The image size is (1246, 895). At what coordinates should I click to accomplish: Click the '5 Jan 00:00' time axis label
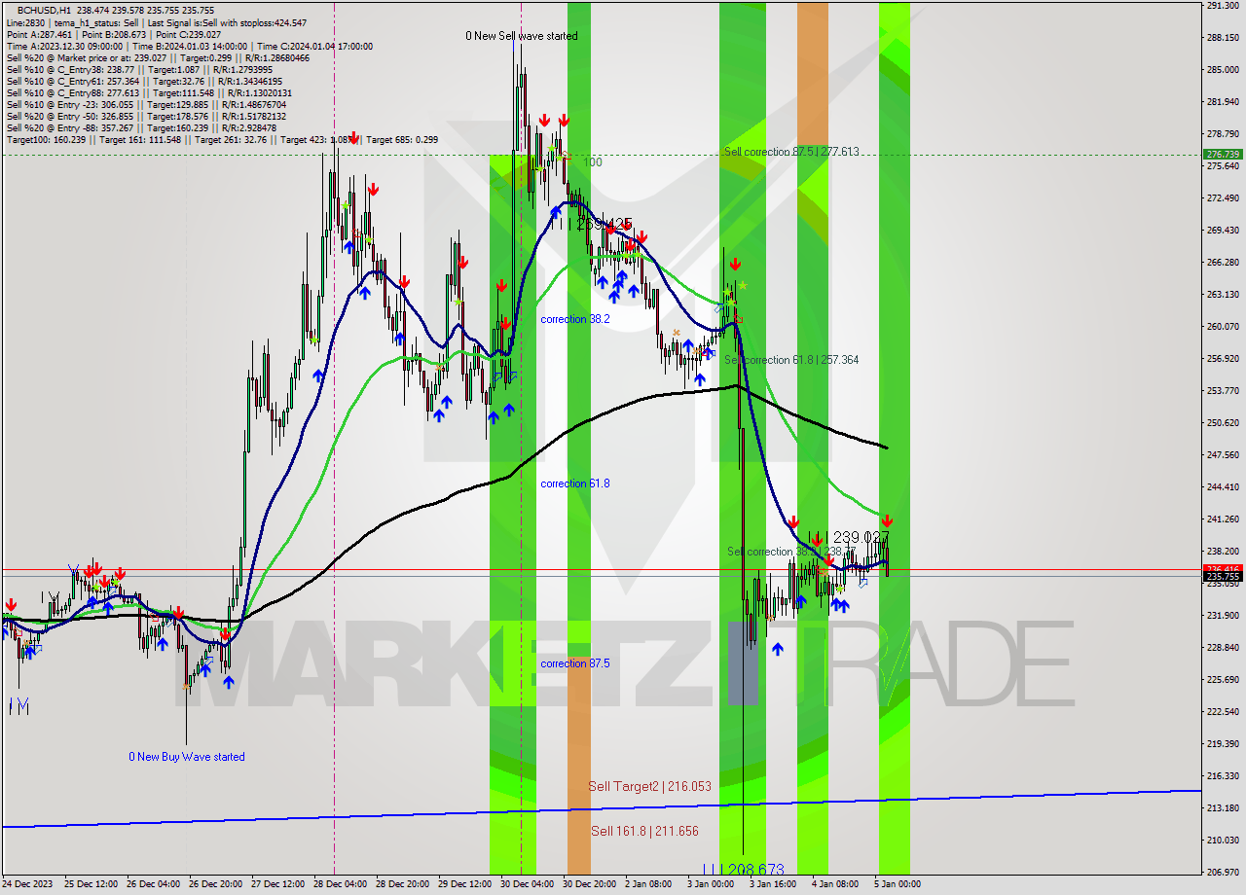[x=898, y=884]
